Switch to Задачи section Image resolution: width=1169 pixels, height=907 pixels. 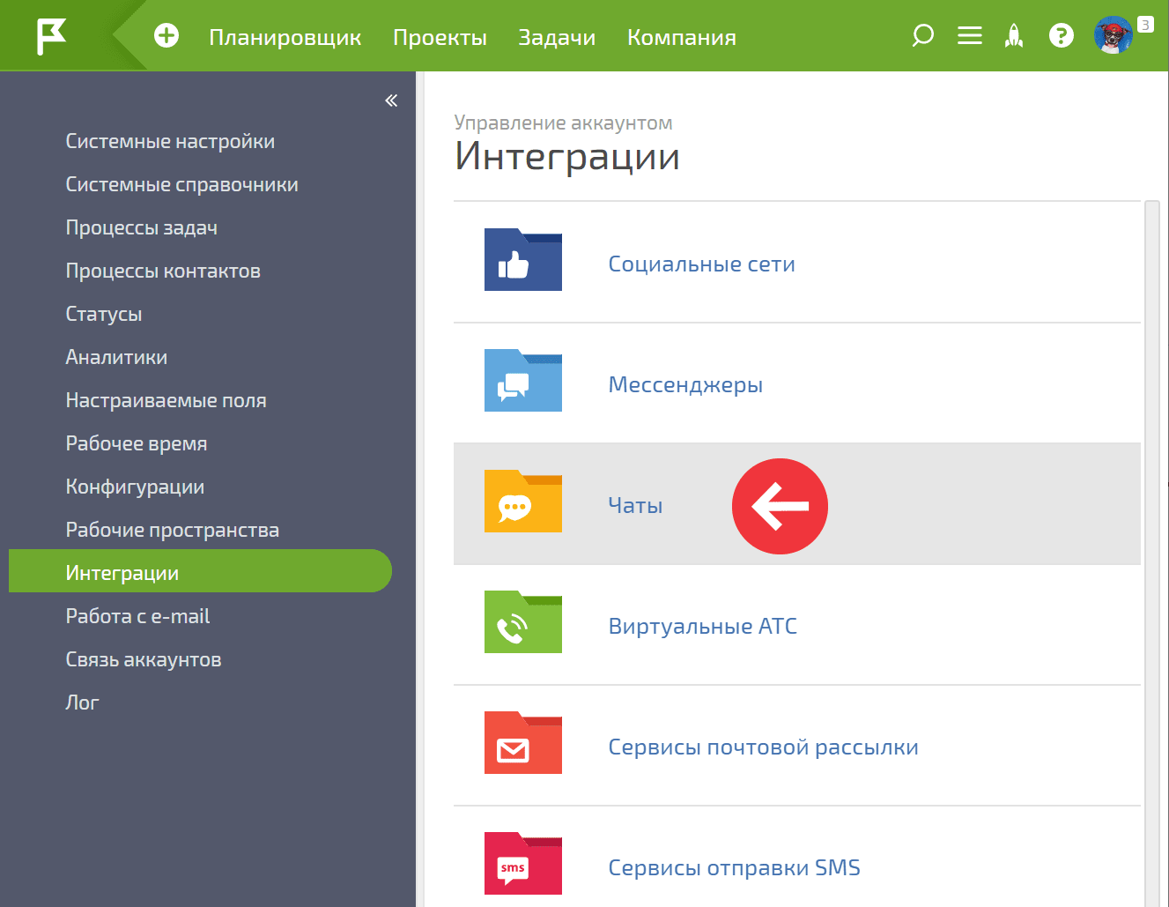[557, 37]
